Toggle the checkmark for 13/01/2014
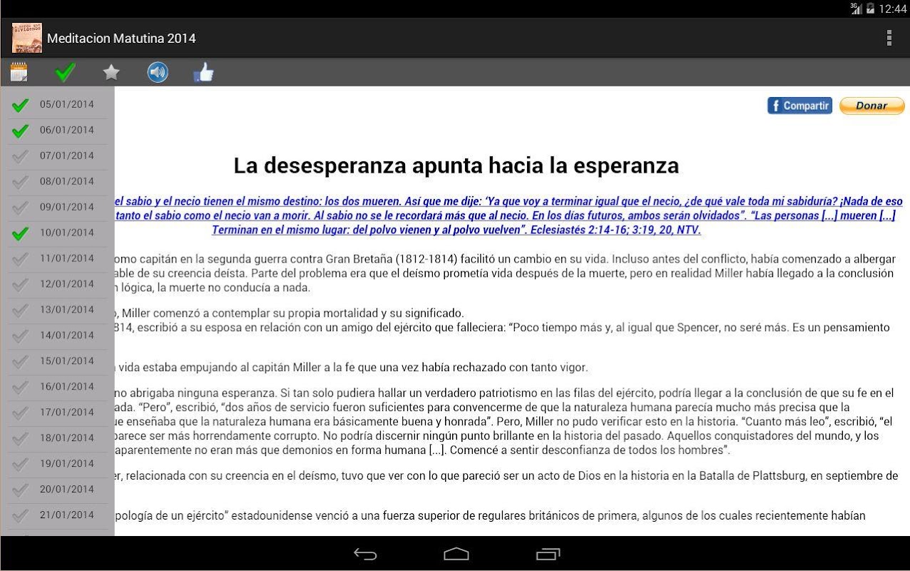 tap(21, 310)
